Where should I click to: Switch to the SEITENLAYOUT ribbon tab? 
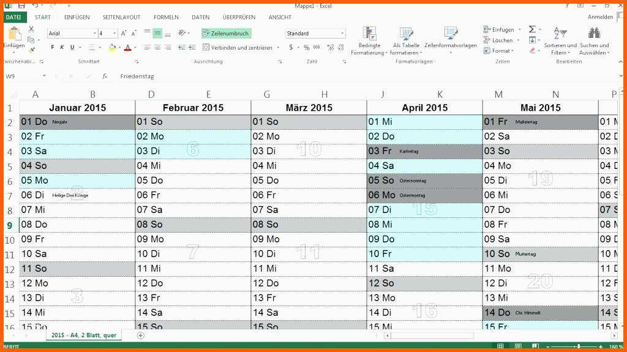tap(121, 17)
